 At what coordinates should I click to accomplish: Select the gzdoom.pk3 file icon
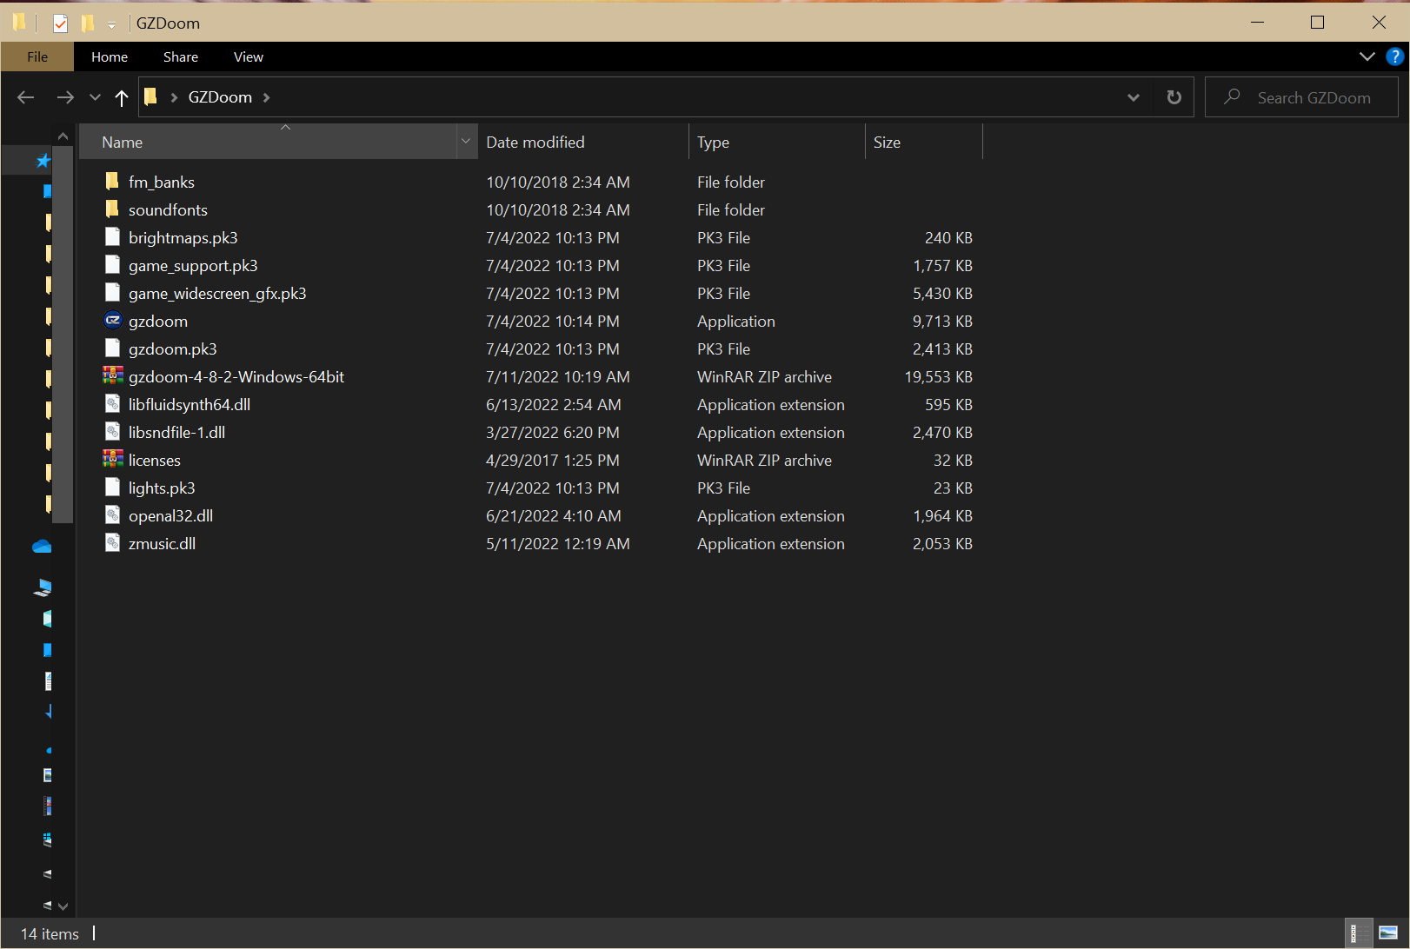112,348
